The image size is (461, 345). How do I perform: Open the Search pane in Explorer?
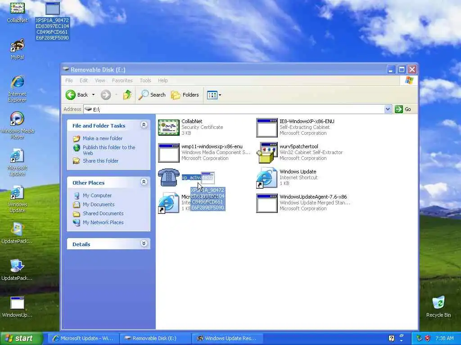pos(152,95)
